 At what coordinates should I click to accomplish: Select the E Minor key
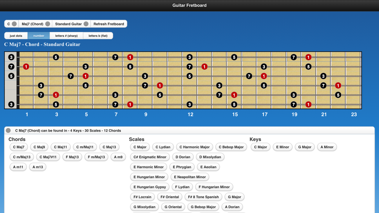[x=283, y=147]
